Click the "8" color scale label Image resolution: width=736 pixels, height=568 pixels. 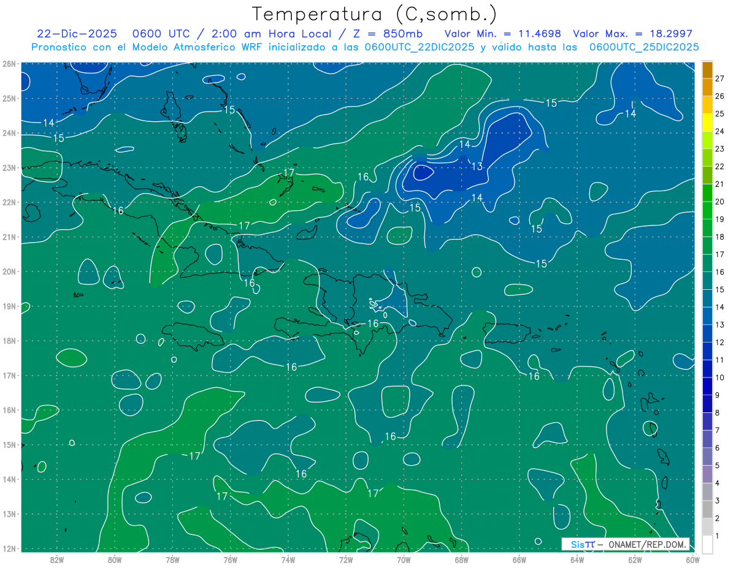click(x=718, y=412)
